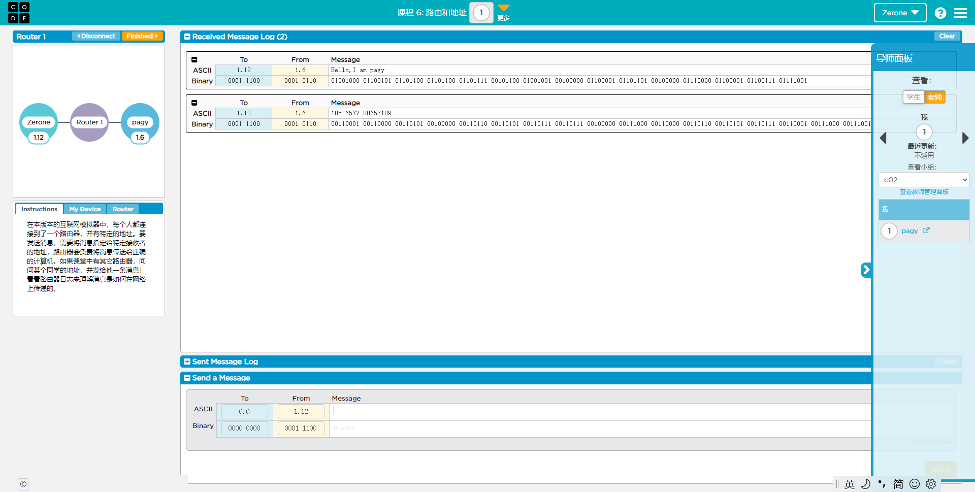The height and width of the screenshot is (492, 975).
Task: Click the Finished! button
Action: [x=142, y=36]
